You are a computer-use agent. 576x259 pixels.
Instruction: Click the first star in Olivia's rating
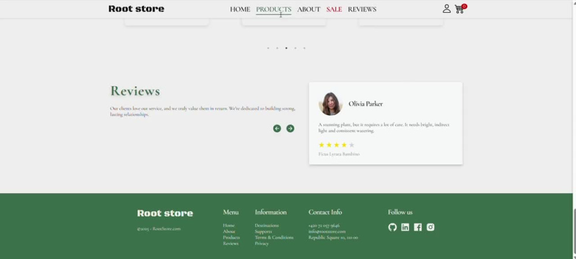(x=321, y=145)
